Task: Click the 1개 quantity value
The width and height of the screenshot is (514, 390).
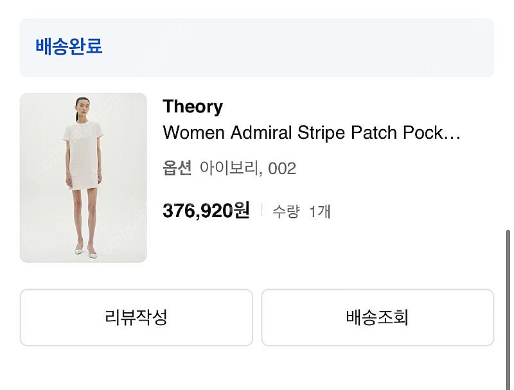Action: coord(320,211)
